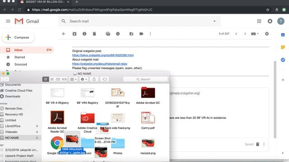Close the 3000GT VR4 browser tab
Viewport: 289px width, 162px height.
[68, 2]
